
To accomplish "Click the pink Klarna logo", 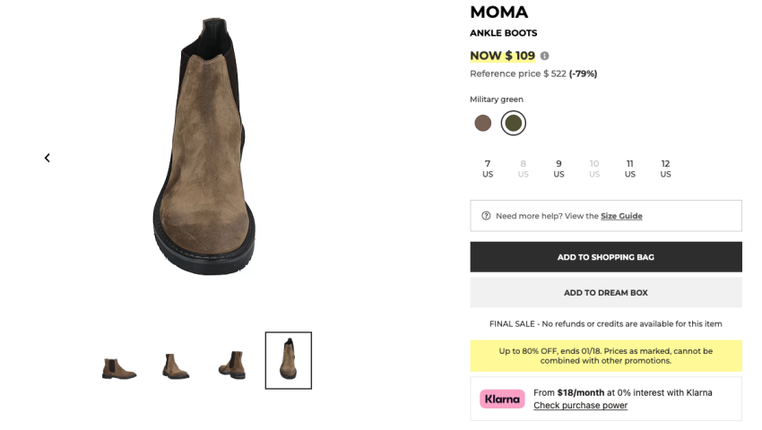I will [x=502, y=399].
